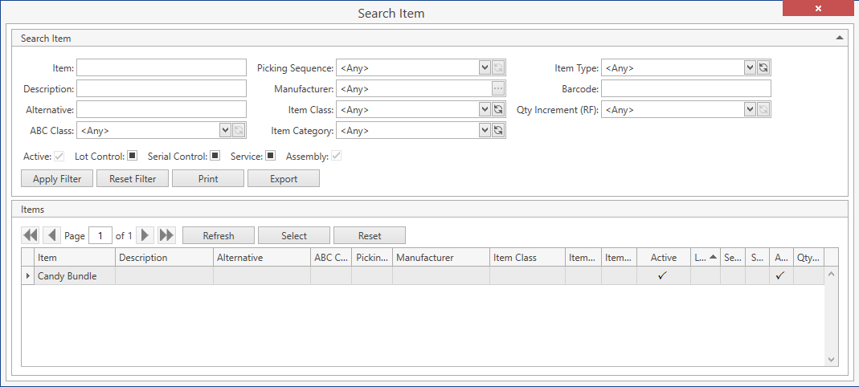
Task: Focus the Description search field
Action: [162, 88]
